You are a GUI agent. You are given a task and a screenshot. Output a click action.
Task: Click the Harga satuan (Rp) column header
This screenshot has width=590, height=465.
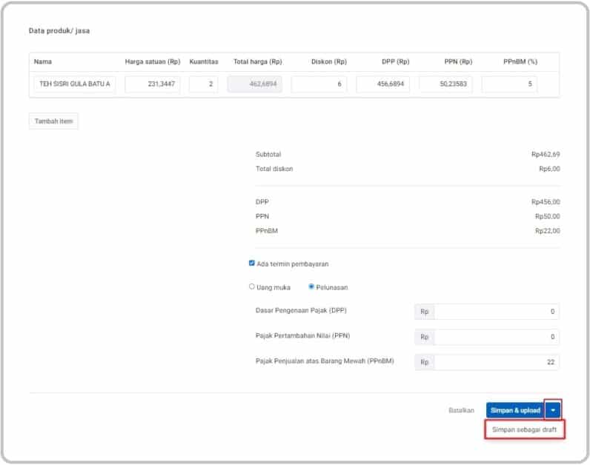tap(153, 61)
